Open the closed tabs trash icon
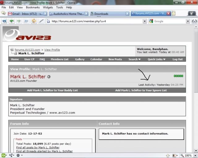The height and width of the screenshot is (158, 198). [x=191, y=13]
